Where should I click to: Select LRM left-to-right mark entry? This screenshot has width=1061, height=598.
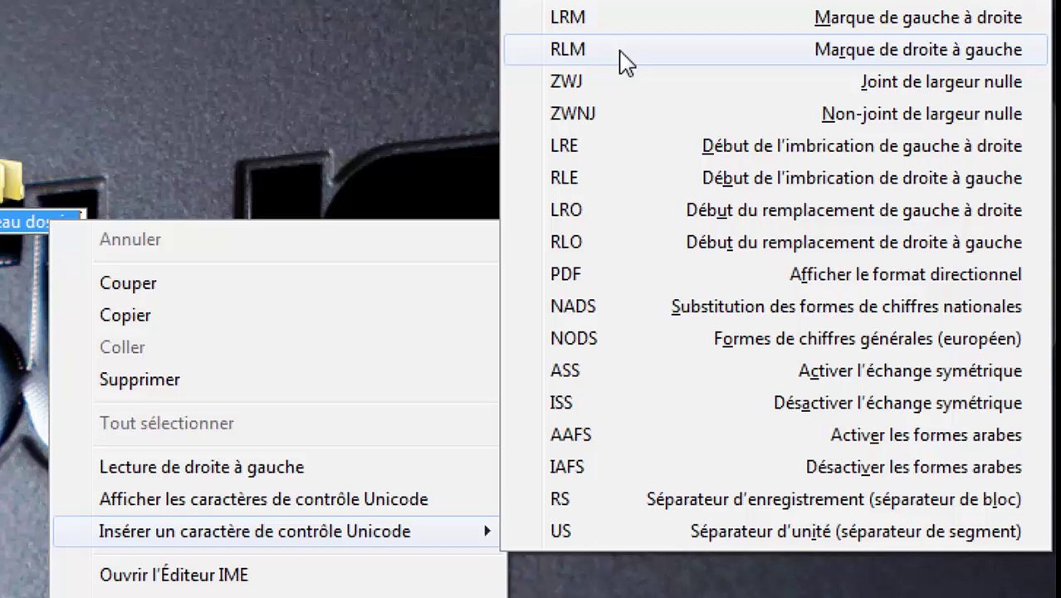point(775,17)
